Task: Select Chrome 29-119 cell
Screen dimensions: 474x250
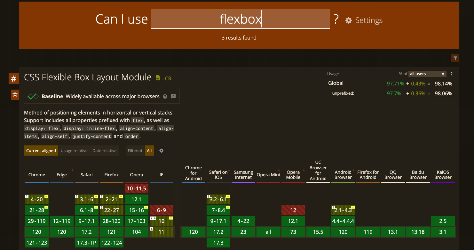Action: tap(37, 221)
